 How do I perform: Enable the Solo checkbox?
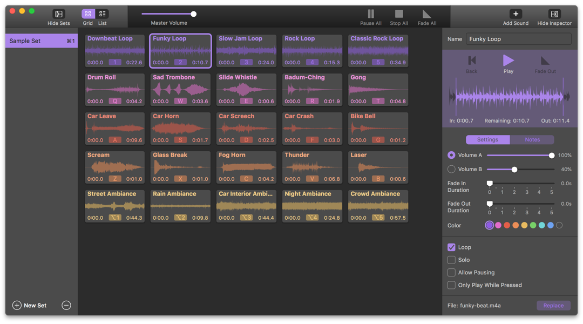(451, 260)
